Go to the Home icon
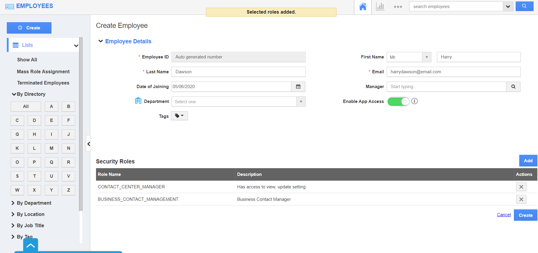Viewport: 538px width, 253px height. pyautogui.click(x=363, y=7)
